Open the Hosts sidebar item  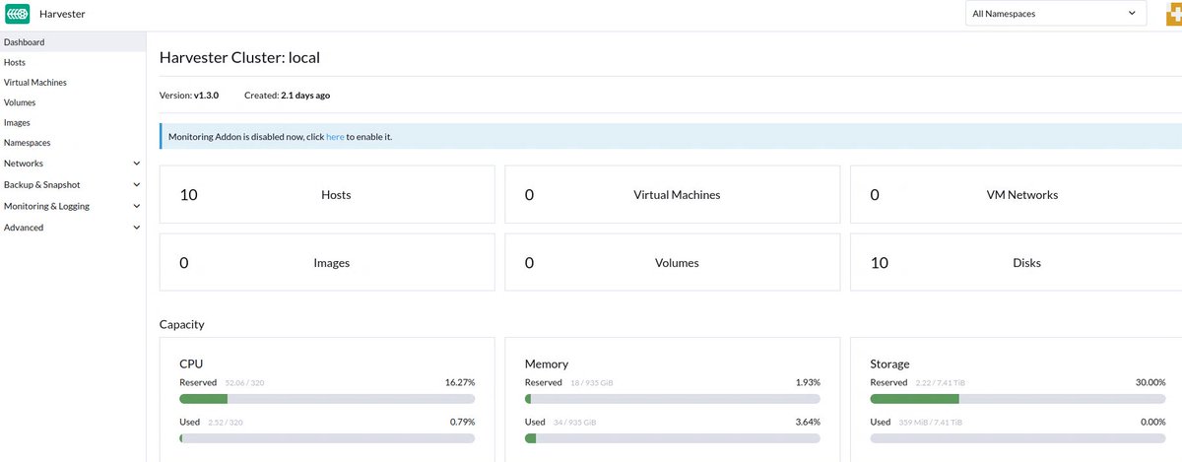tap(73, 62)
